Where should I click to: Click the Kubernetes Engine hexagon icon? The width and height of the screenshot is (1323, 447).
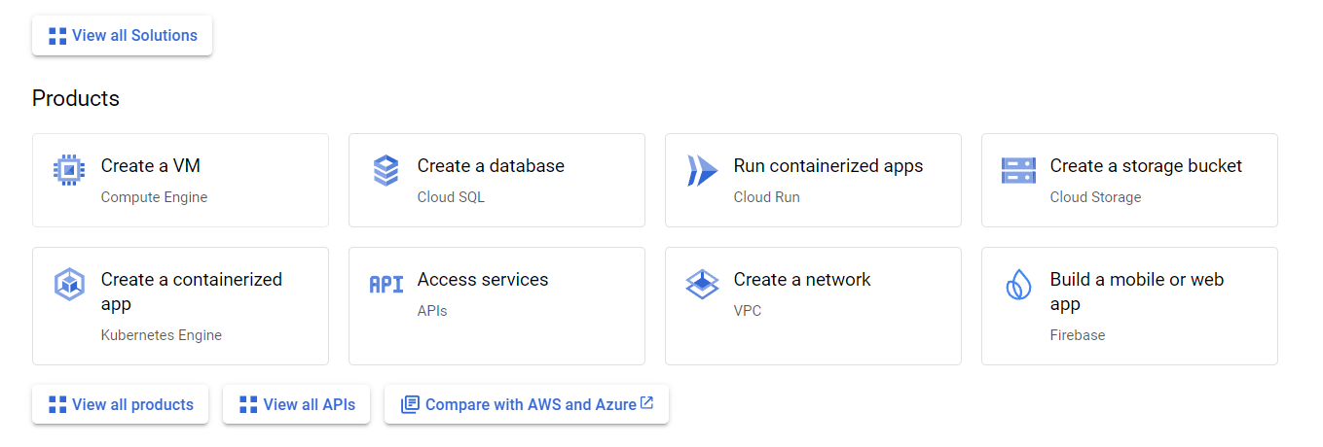(69, 285)
